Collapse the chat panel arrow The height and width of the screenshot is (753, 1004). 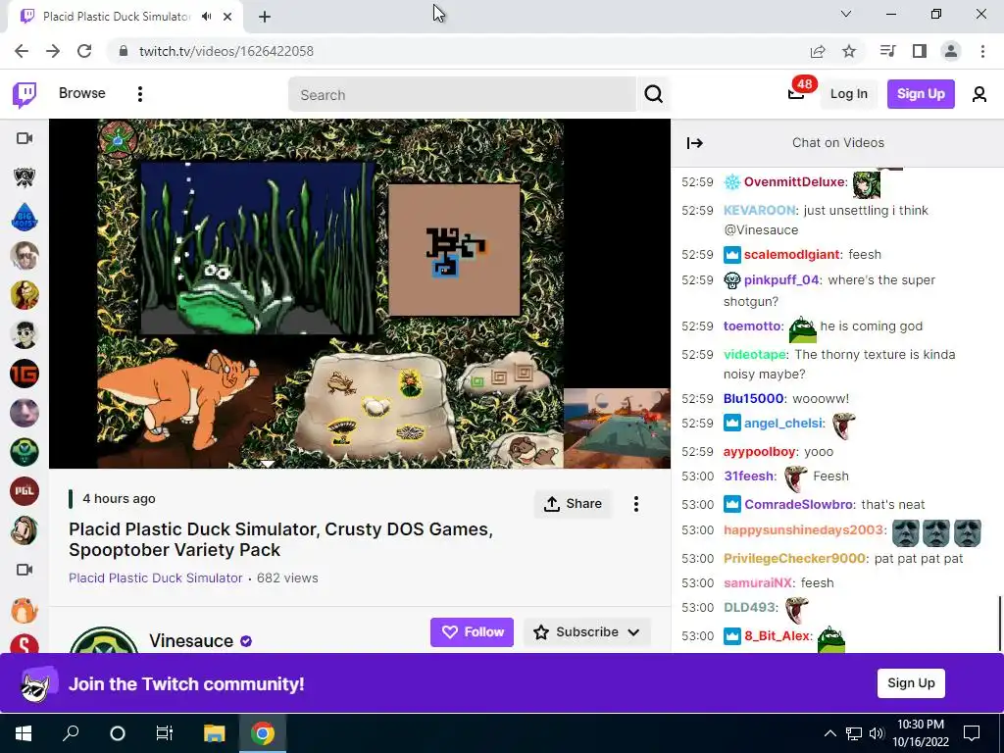tap(695, 143)
